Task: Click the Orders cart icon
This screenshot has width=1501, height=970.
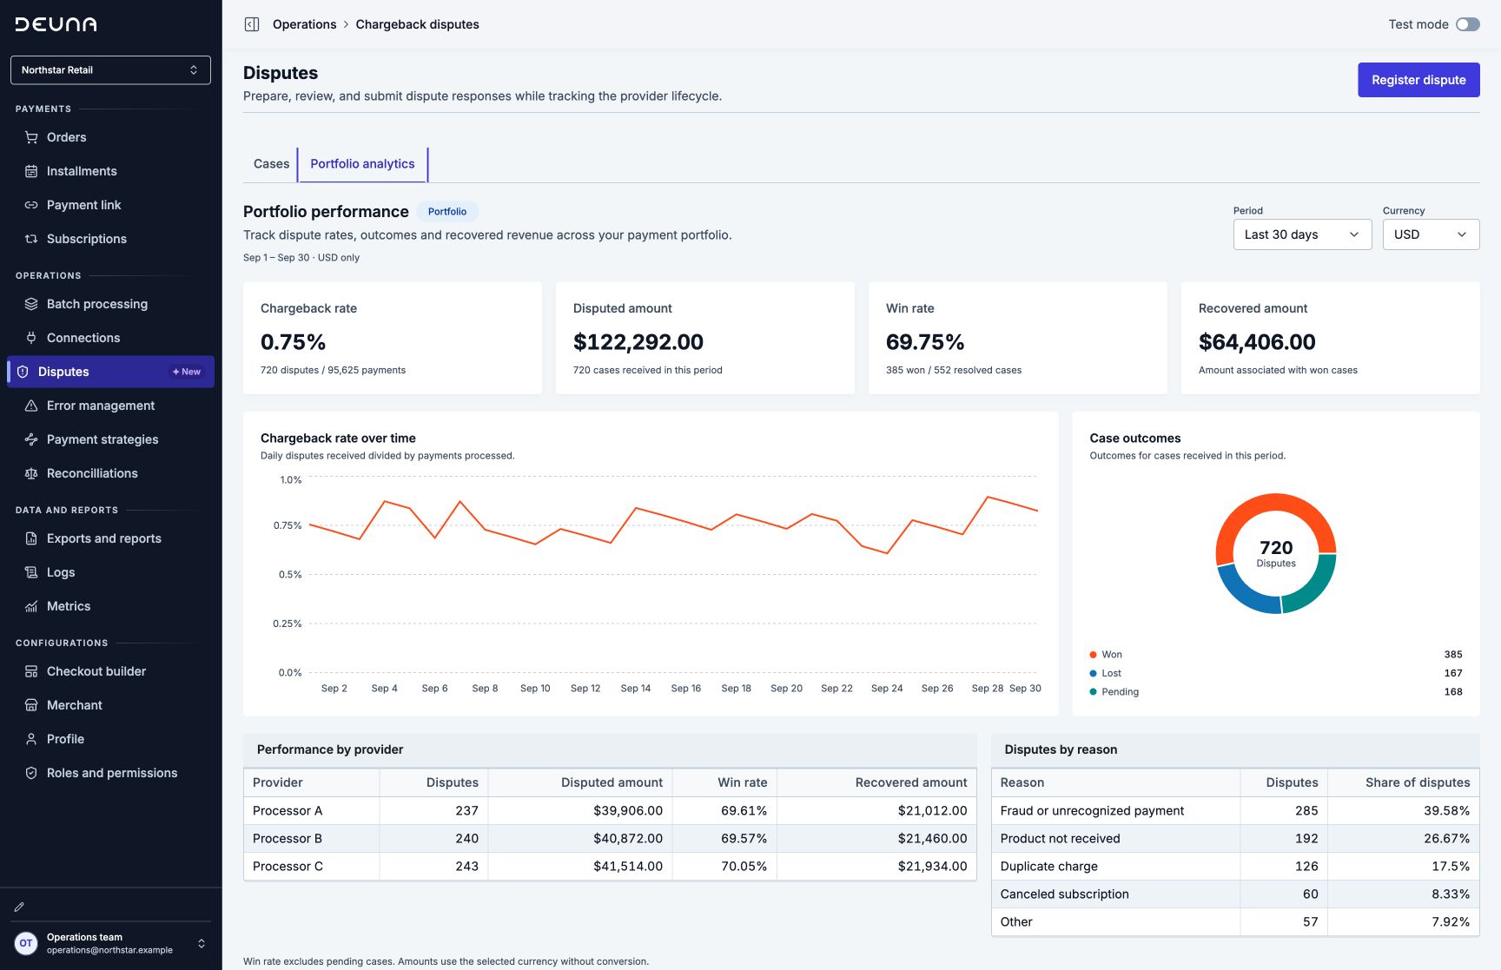Action: [x=31, y=137]
